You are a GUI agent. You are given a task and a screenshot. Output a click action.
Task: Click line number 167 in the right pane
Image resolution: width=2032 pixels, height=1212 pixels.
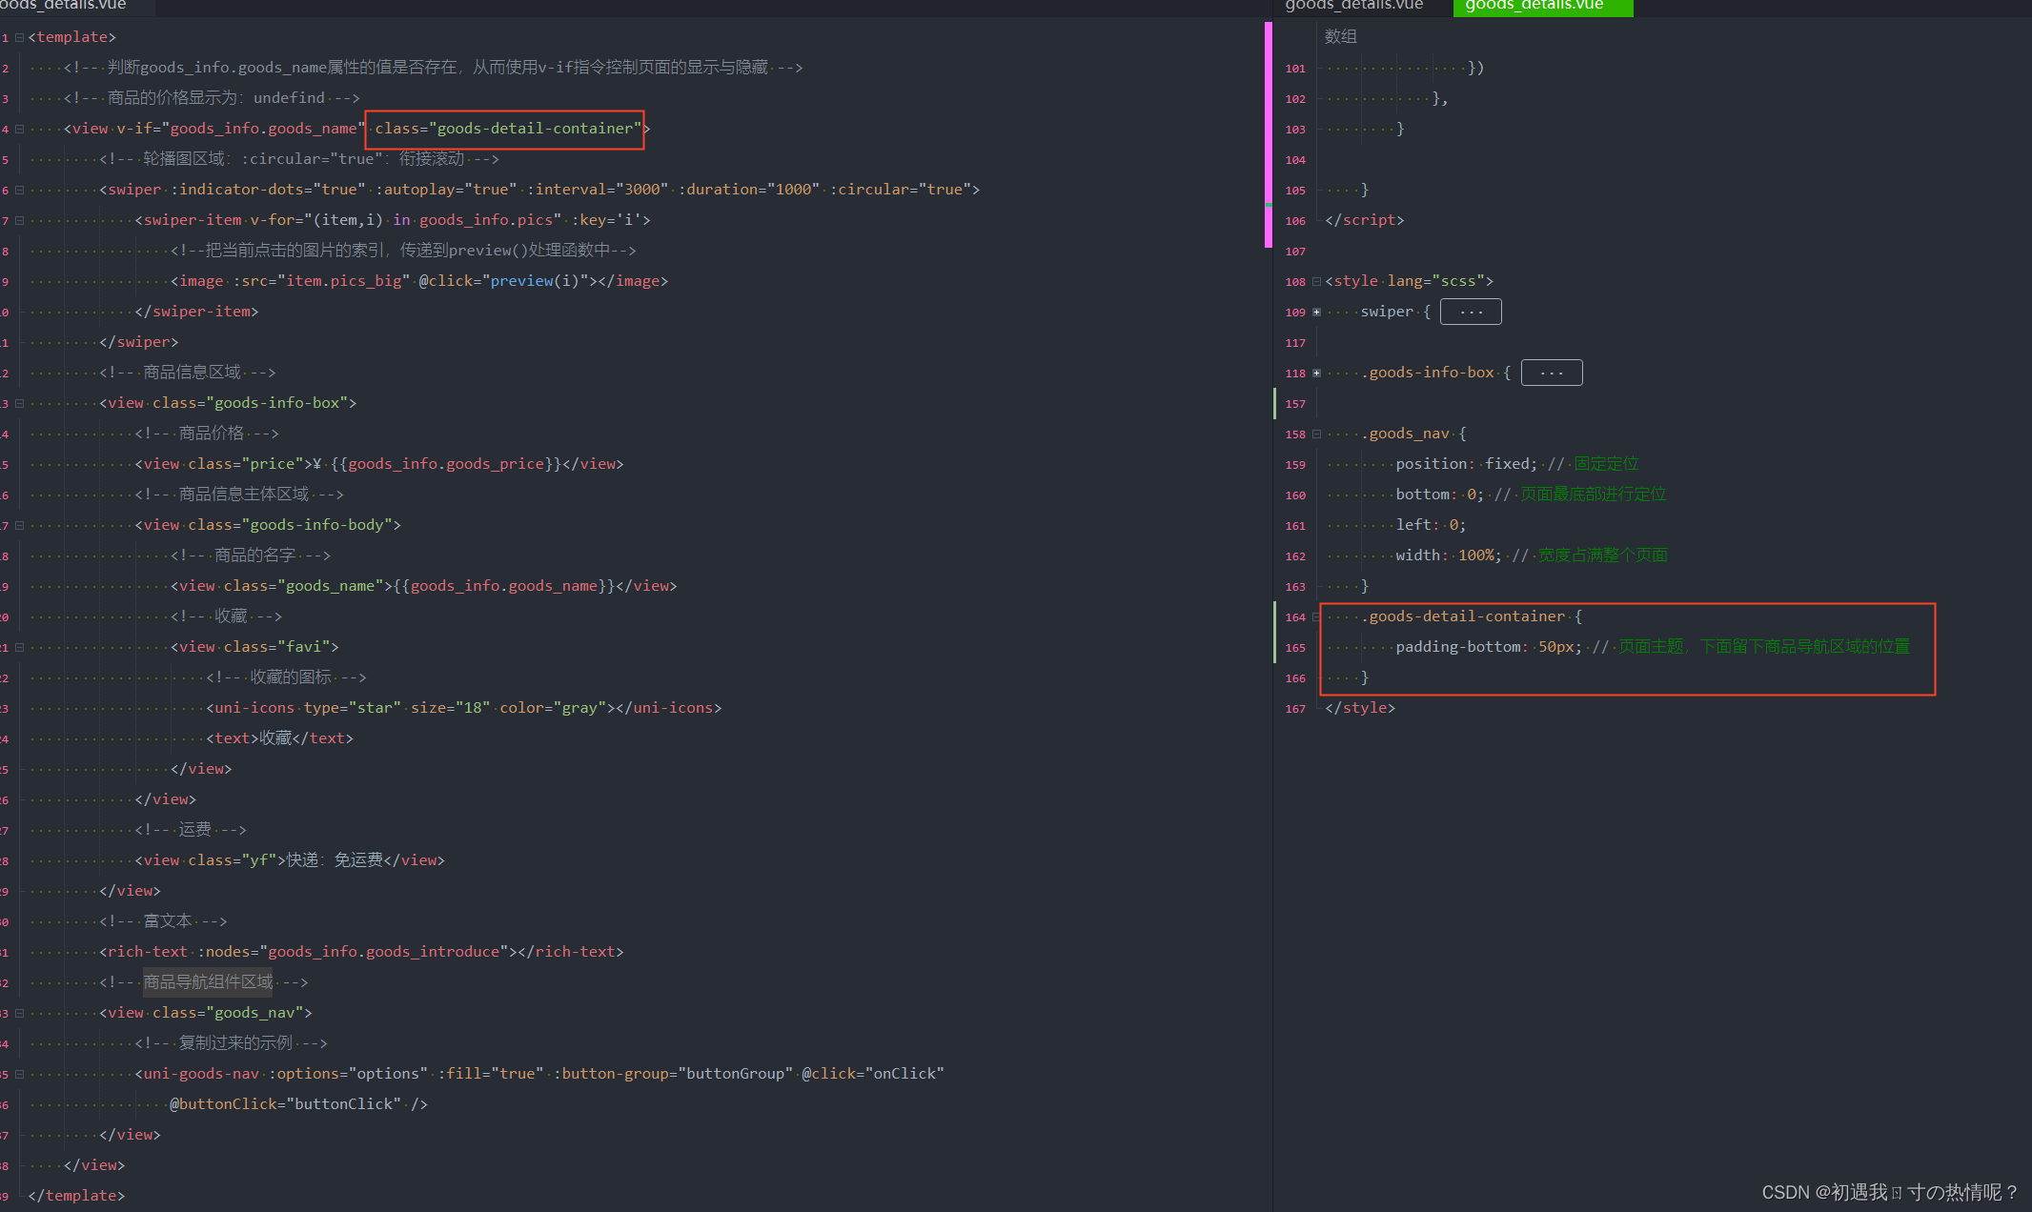pyautogui.click(x=1295, y=709)
